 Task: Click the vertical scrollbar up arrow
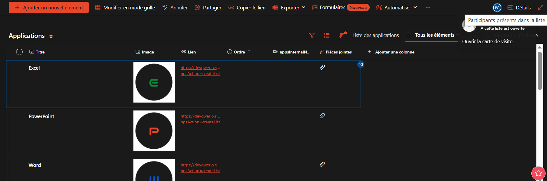540,47
